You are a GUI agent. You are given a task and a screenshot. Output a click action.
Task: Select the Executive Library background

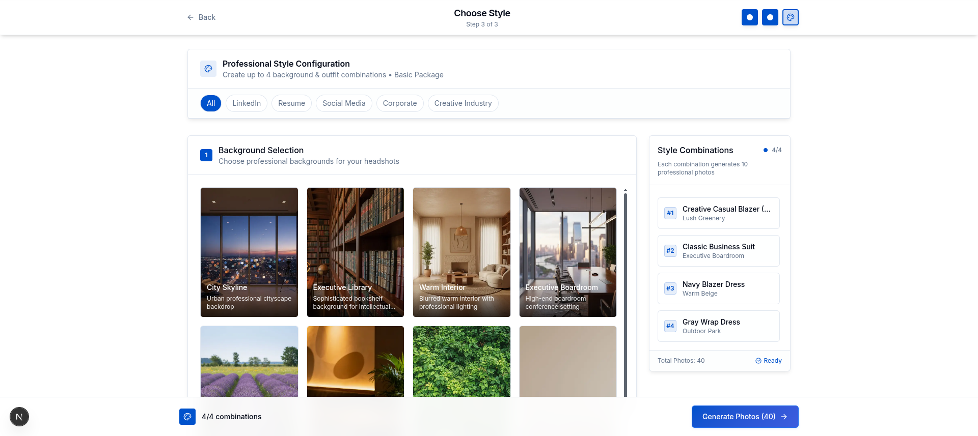click(x=356, y=252)
